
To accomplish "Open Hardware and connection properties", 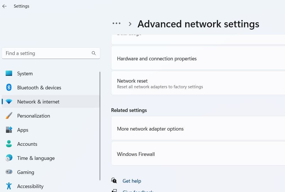I will pos(157,59).
